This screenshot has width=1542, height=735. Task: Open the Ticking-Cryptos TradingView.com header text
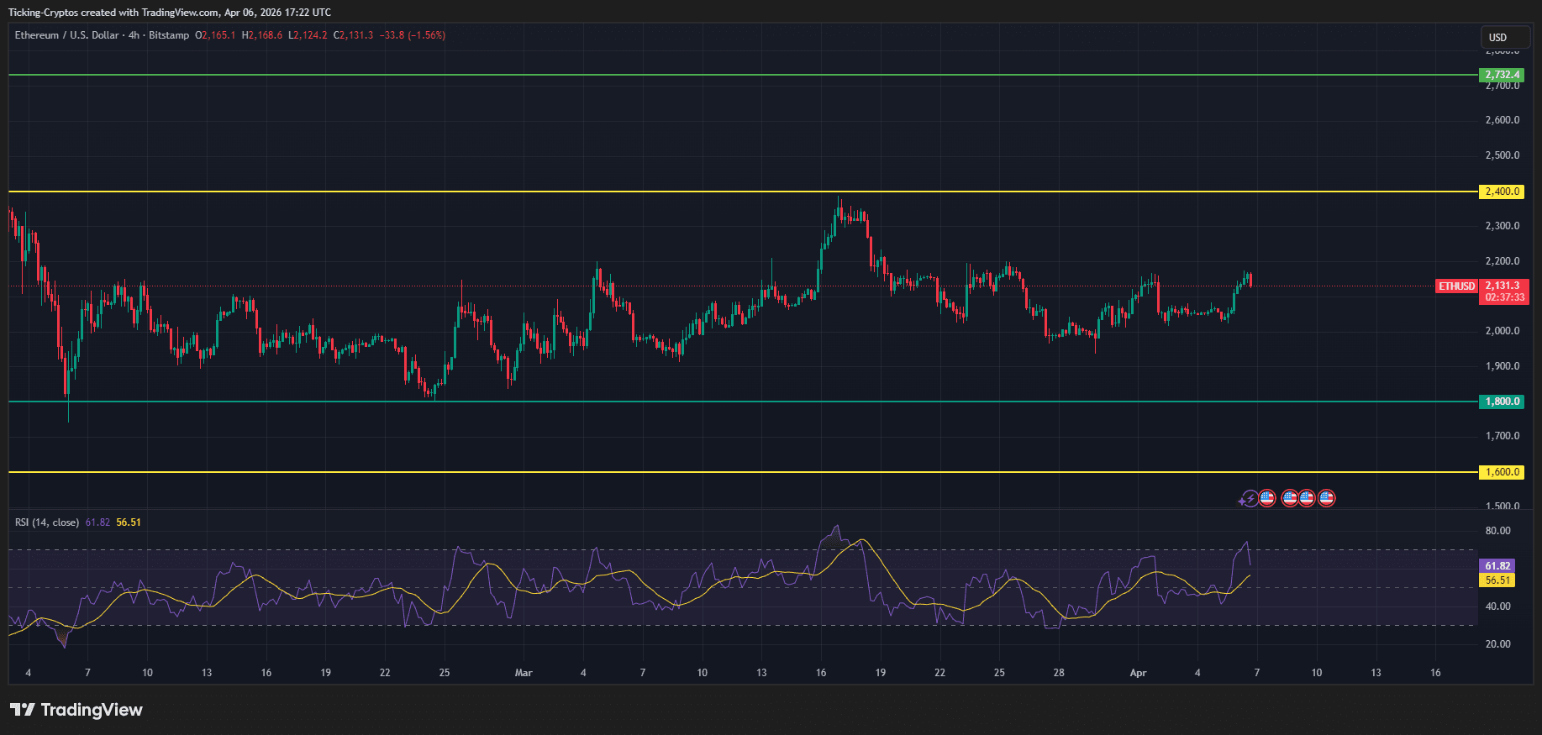169,13
